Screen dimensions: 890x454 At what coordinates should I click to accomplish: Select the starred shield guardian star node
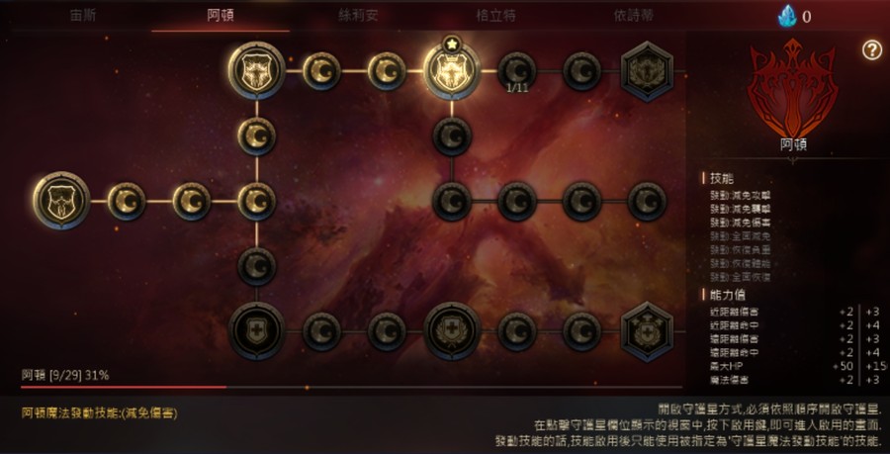[x=452, y=71]
